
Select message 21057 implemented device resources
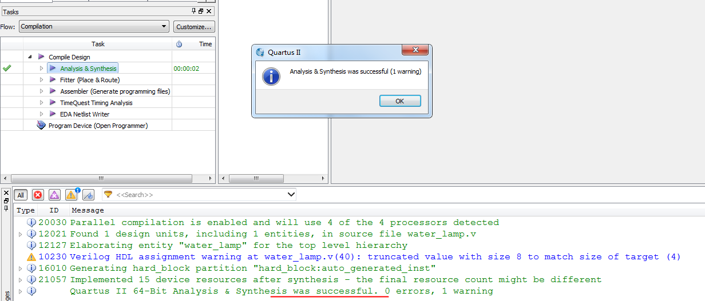[336, 280]
